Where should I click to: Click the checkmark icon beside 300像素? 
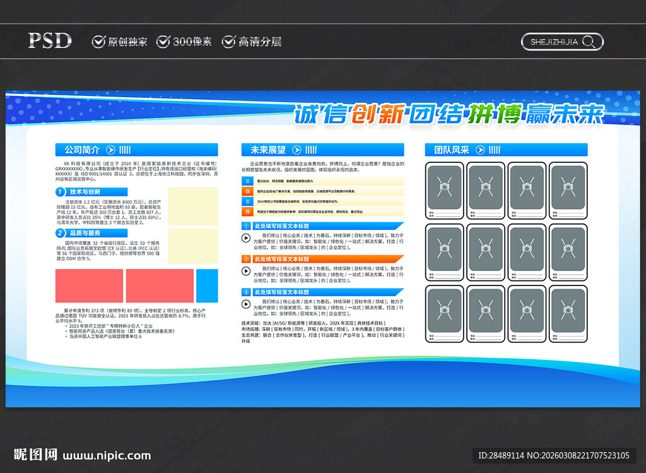pos(163,42)
